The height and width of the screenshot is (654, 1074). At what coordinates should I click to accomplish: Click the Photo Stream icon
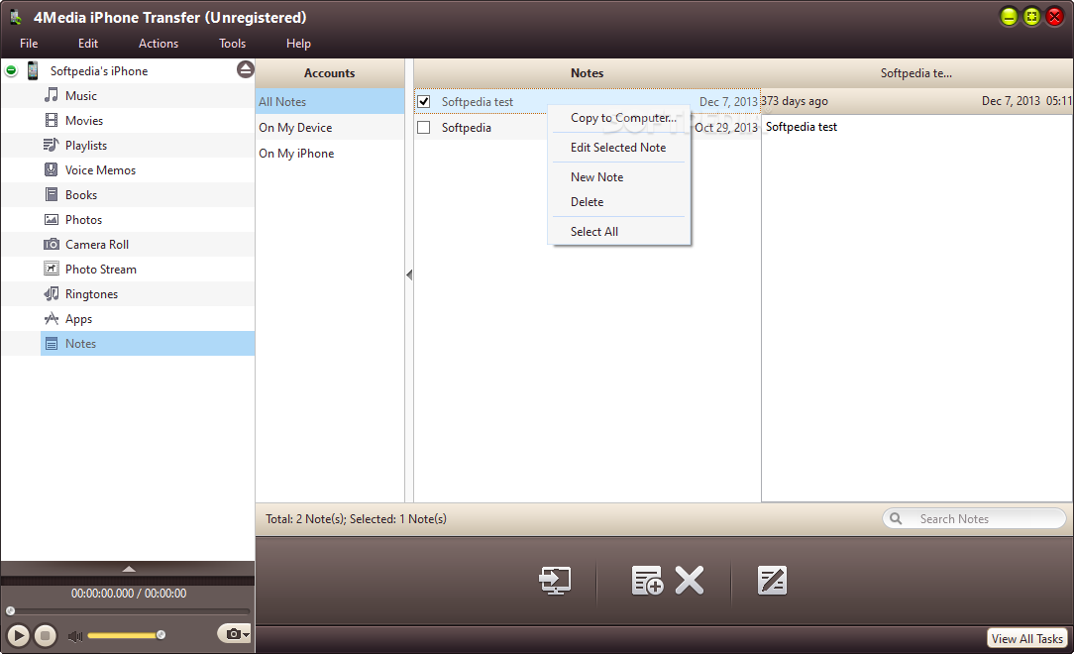point(52,270)
